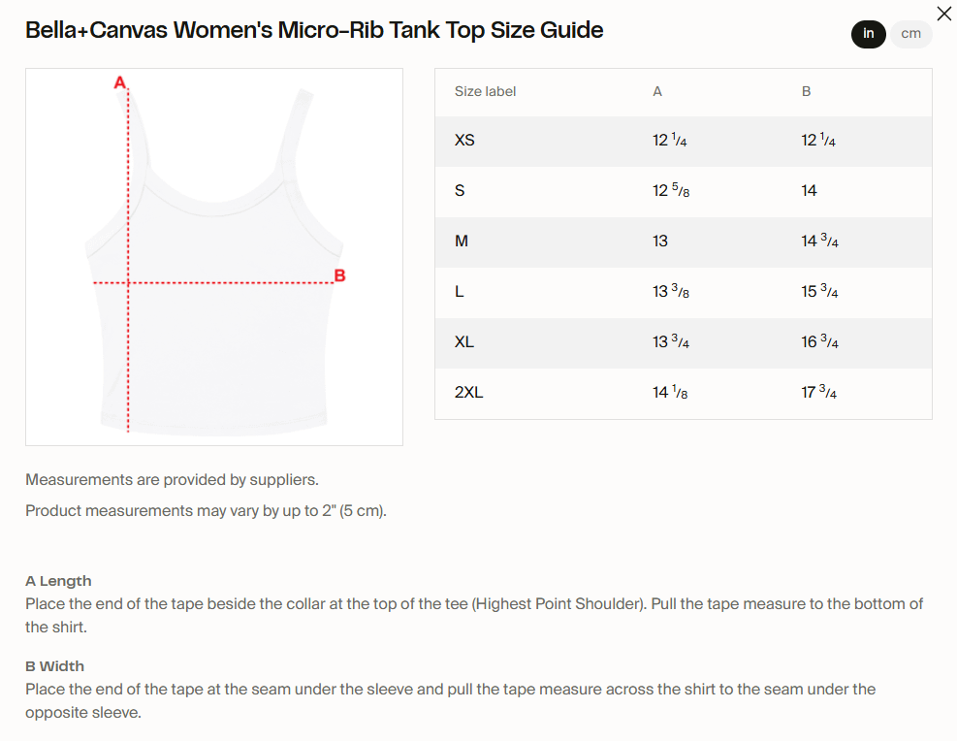Click the product measurements may vary note
Image resolution: width=957 pixels, height=741 pixels.
tap(206, 511)
